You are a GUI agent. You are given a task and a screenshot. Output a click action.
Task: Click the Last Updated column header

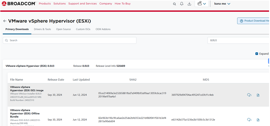click(x=81, y=80)
